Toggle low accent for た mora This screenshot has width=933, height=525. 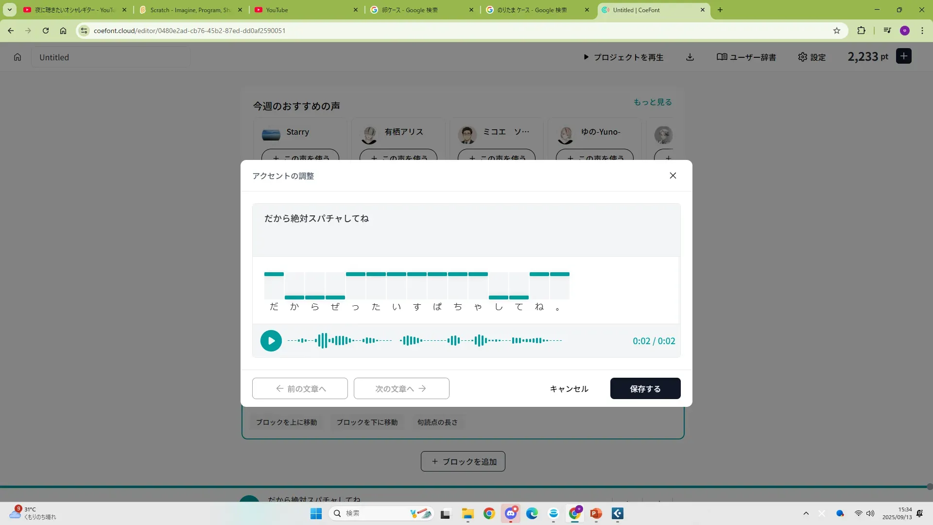click(x=376, y=297)
